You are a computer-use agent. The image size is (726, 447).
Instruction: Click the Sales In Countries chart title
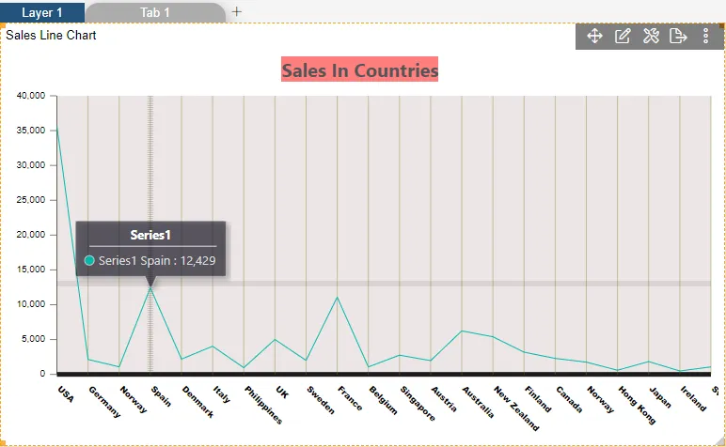[x=359, y=70]
